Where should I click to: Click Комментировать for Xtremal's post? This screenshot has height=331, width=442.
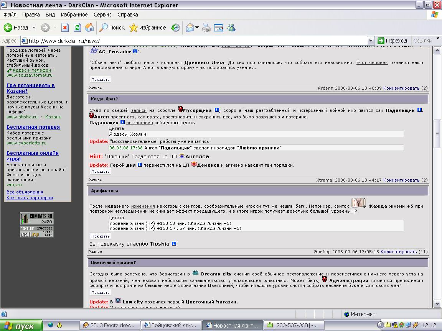coord(401,180)
